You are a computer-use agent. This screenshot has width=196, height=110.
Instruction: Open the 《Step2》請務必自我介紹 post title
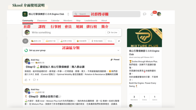point(43,96)
